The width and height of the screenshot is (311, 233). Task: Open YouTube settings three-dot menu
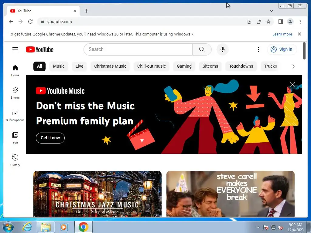click(x=258, y=49)
